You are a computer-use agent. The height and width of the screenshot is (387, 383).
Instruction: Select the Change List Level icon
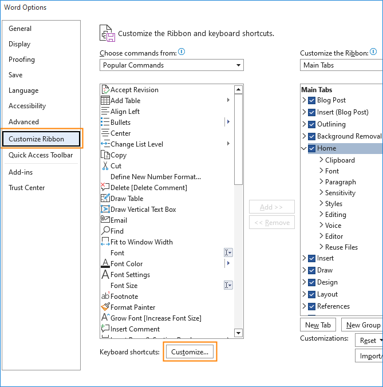tap(105, 144)
